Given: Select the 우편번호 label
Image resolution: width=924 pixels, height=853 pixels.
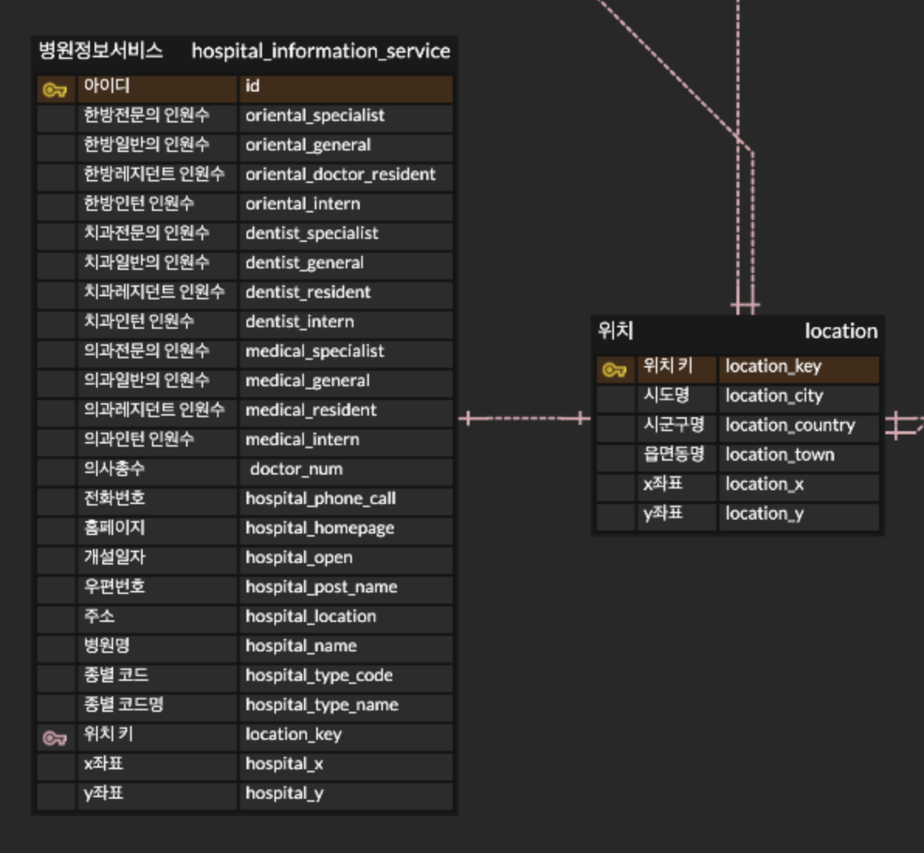Looking at the screenshot, I should pyautogui.click(x=114, y=586).
